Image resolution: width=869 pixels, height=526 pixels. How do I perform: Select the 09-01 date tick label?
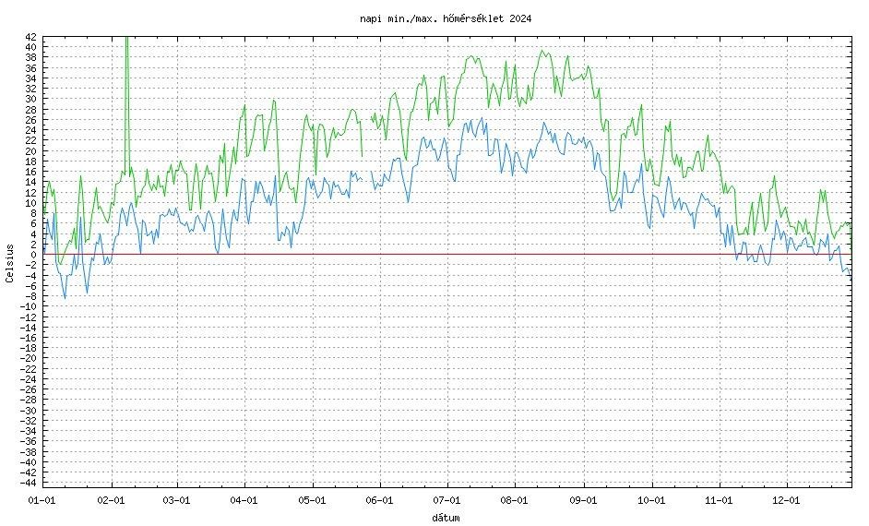click(x=584, y=499)
